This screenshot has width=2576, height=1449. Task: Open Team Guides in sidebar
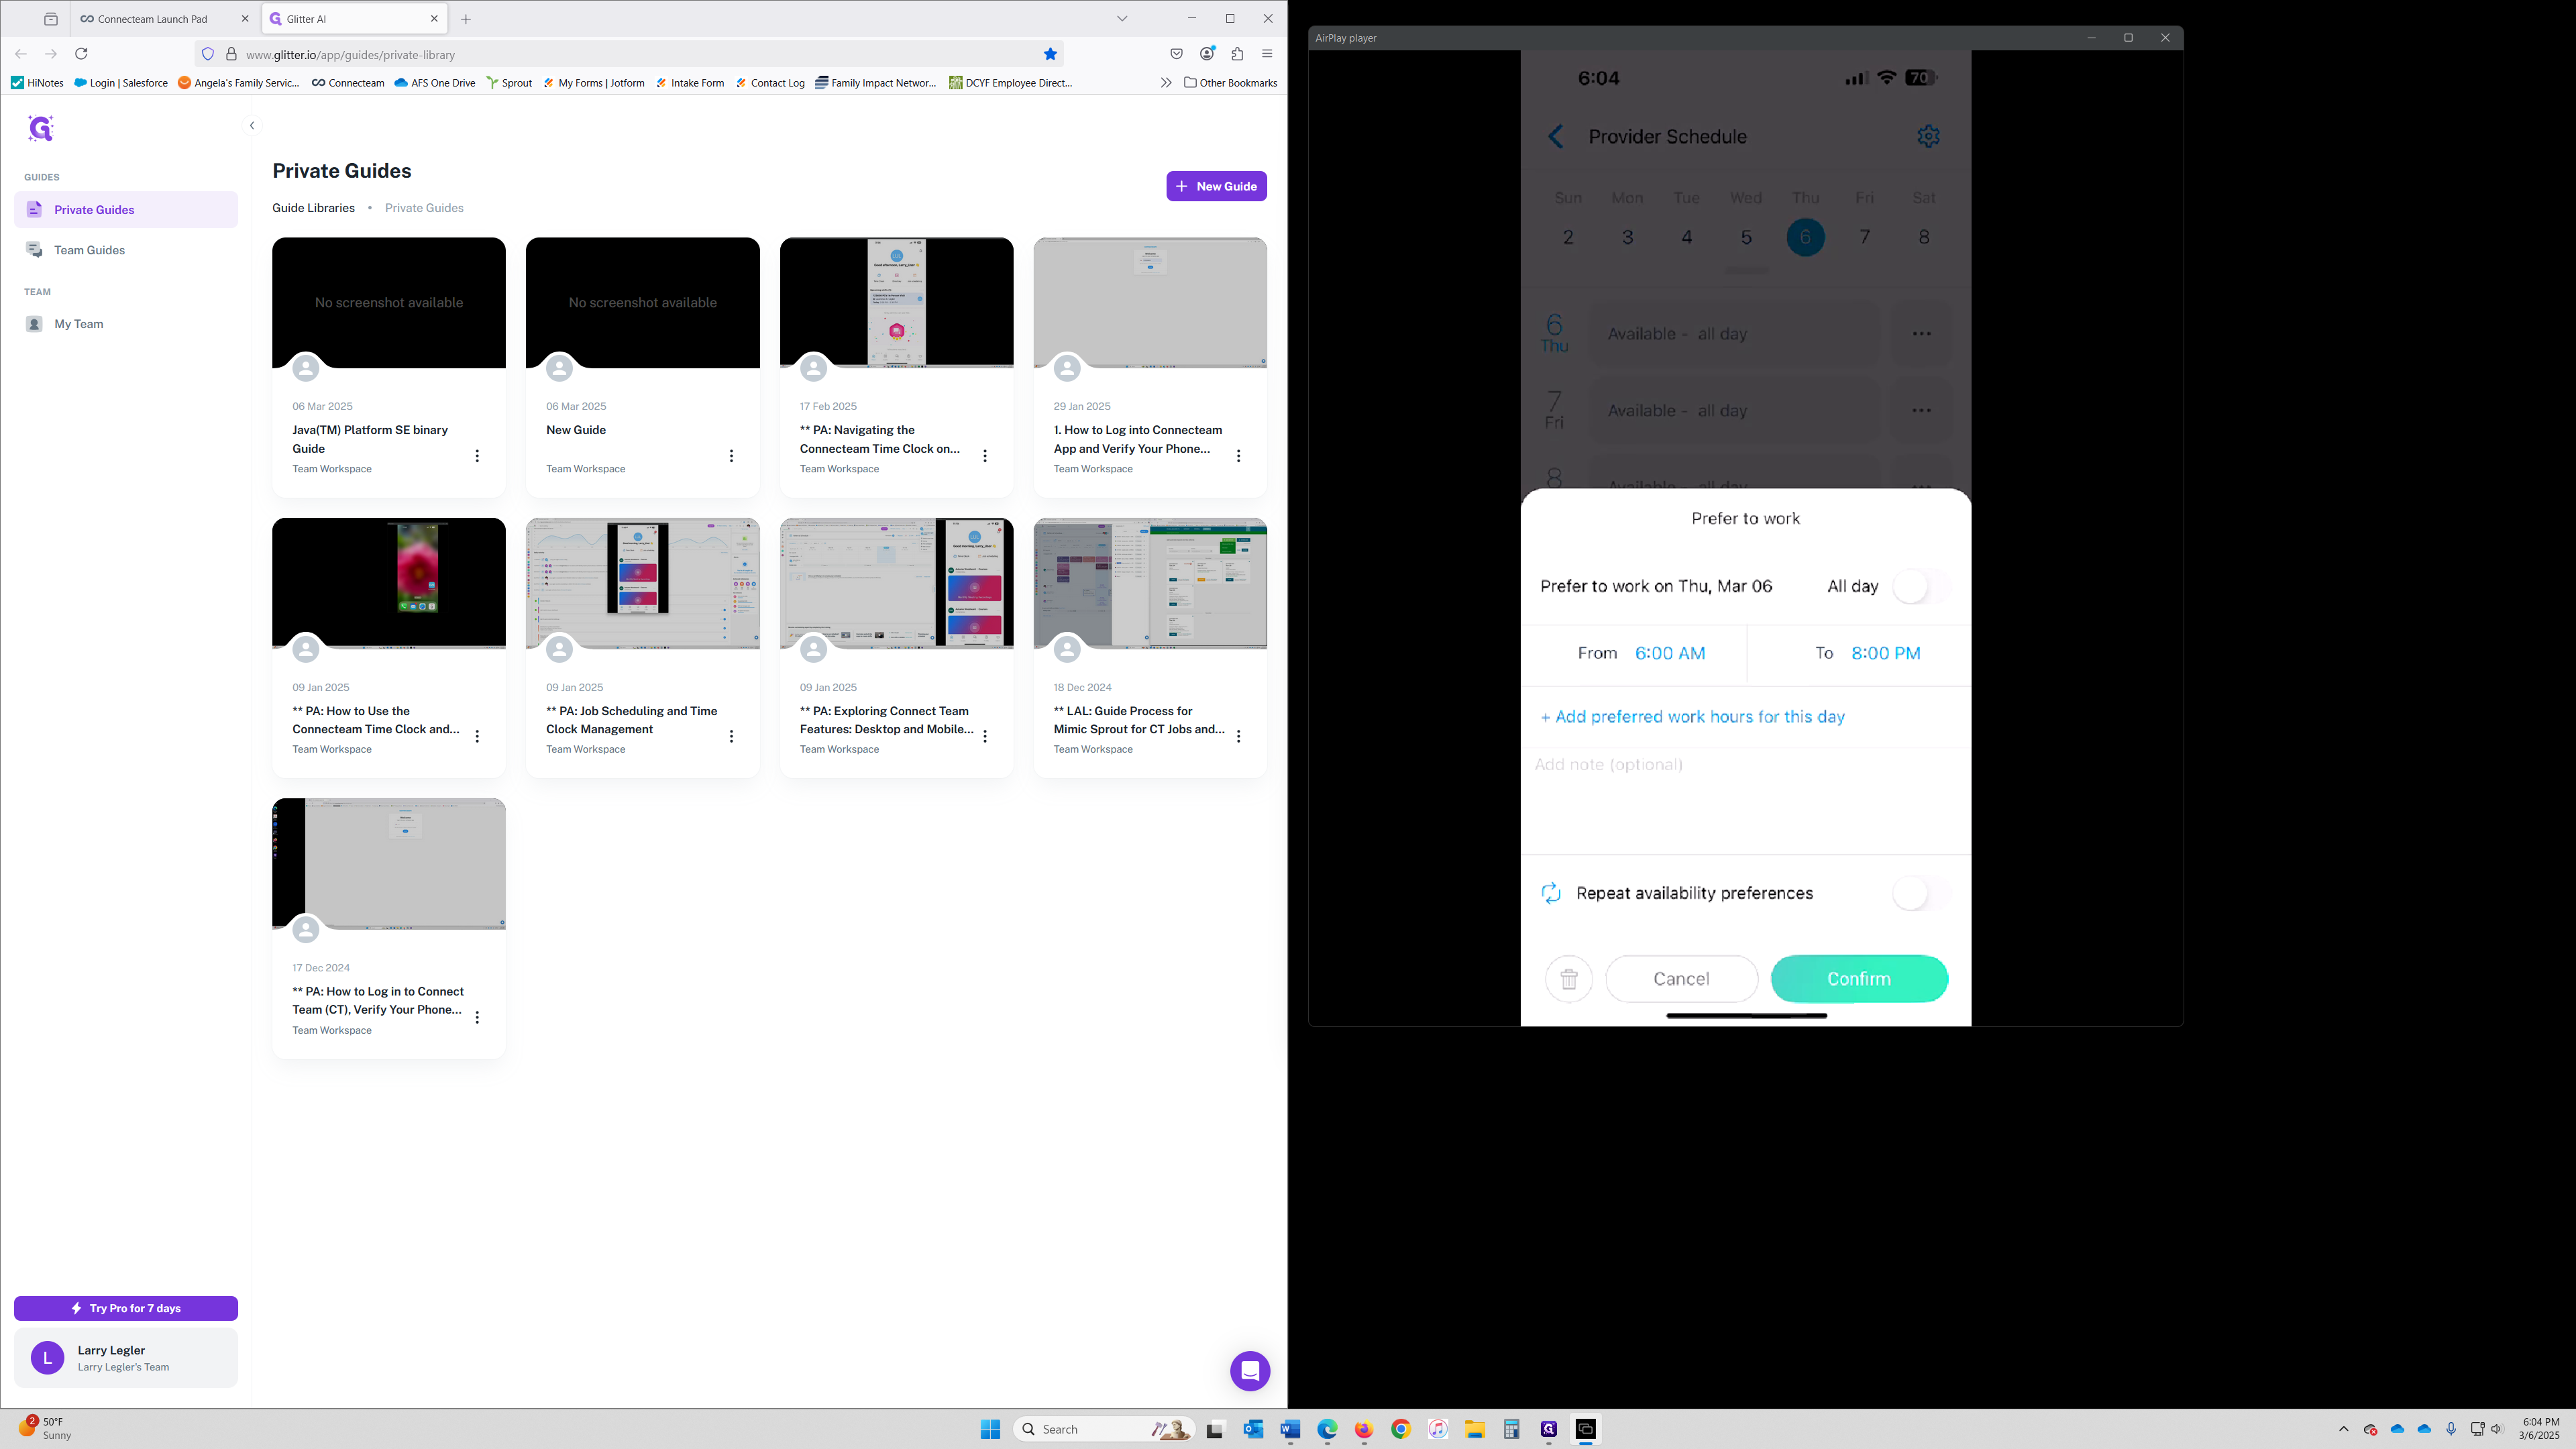click(126, 250)
